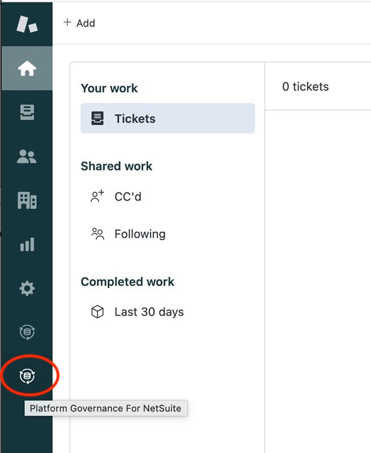371x453 pixels.
Task: Select Following in the navigation list
Action: pyautogui.click(x=138, y=234)
